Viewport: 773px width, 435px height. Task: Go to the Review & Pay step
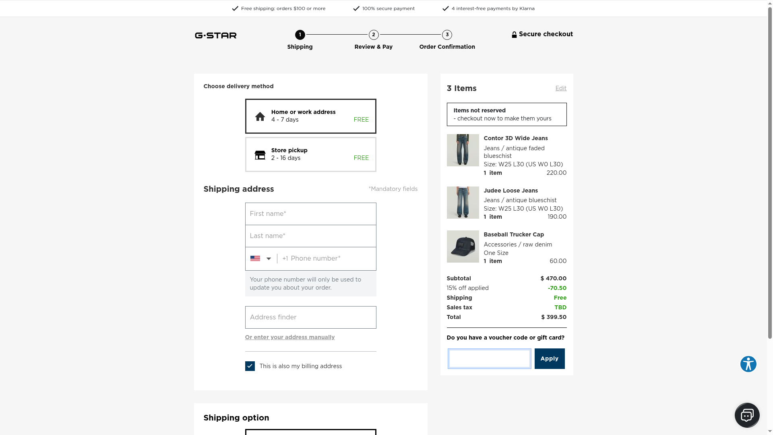pyautogui.click(x=374, y=35)
